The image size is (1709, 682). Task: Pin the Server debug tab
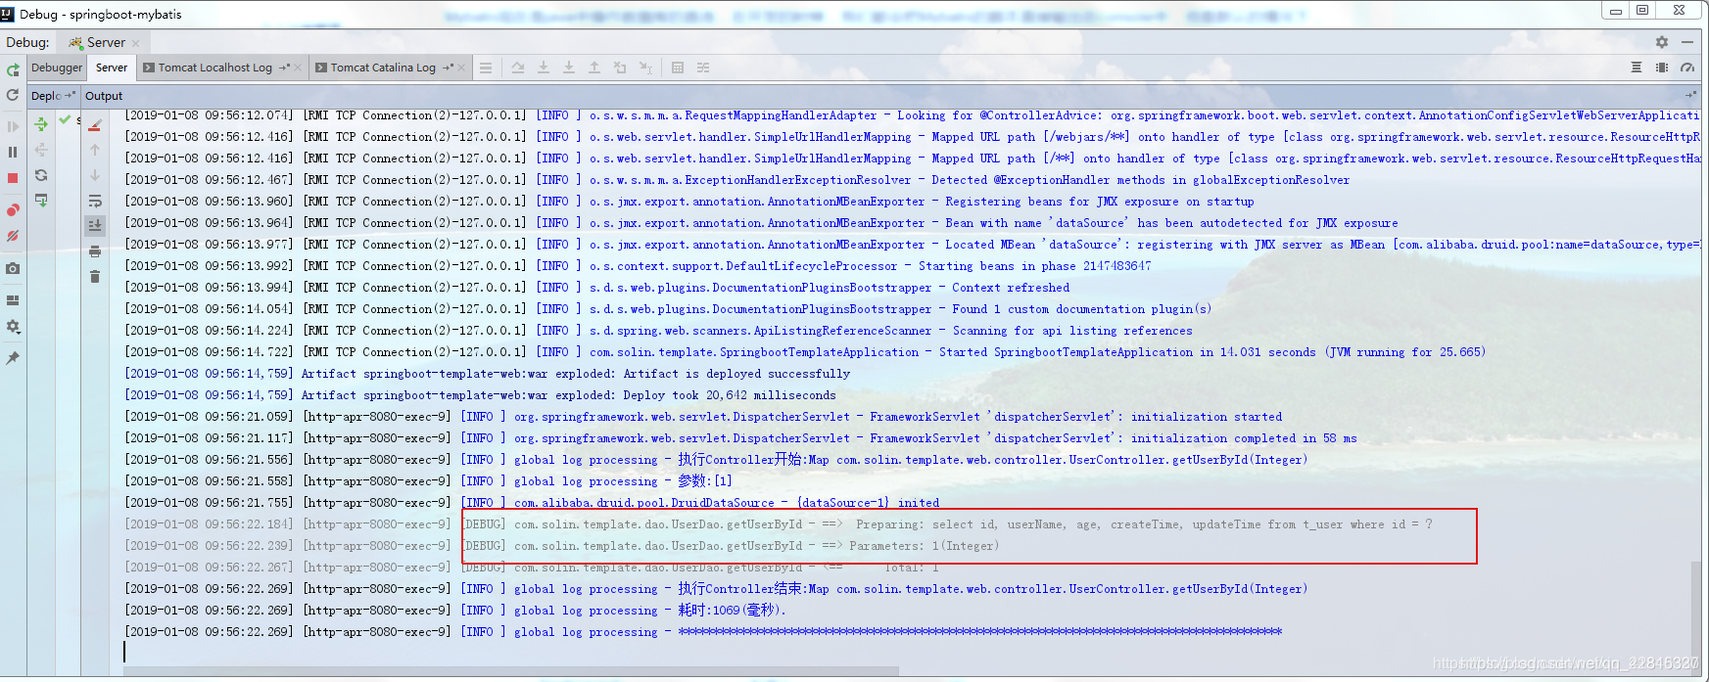13,358
